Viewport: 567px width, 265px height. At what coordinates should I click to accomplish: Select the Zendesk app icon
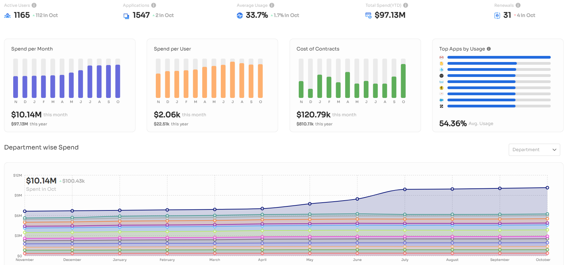click(441, 106)
